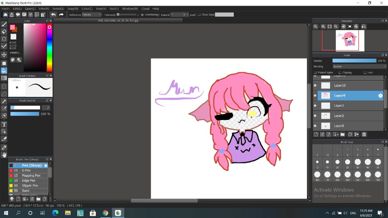The image size is (388, 218).
Task: Open the Blending Normal dropdown
Action: [359, 67]
